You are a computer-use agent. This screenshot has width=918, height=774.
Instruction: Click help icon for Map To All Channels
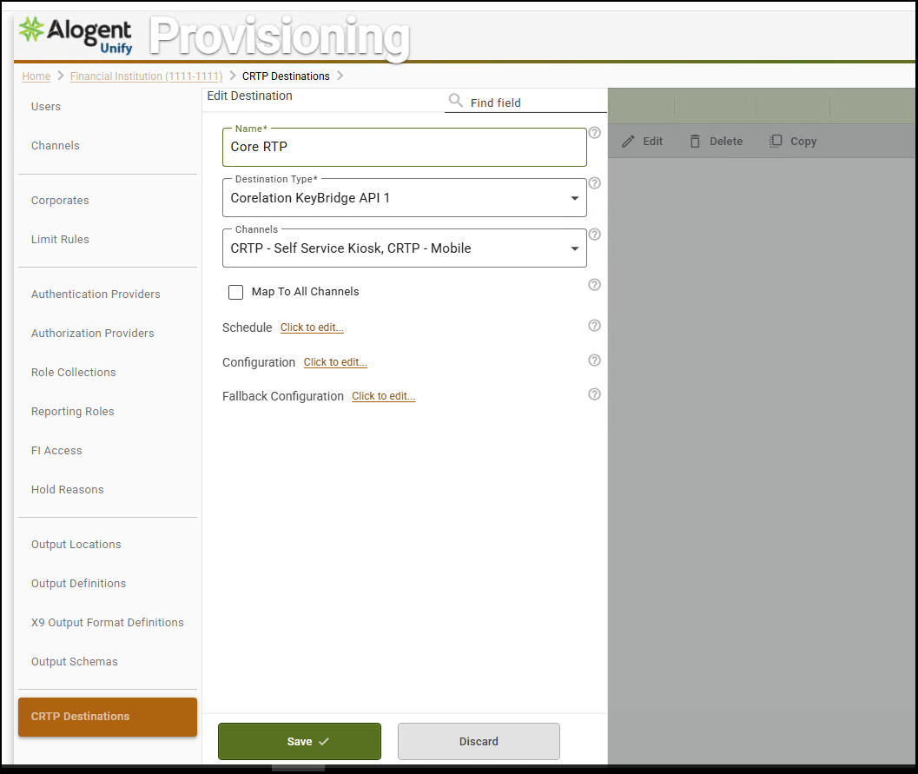coord(594,285)
